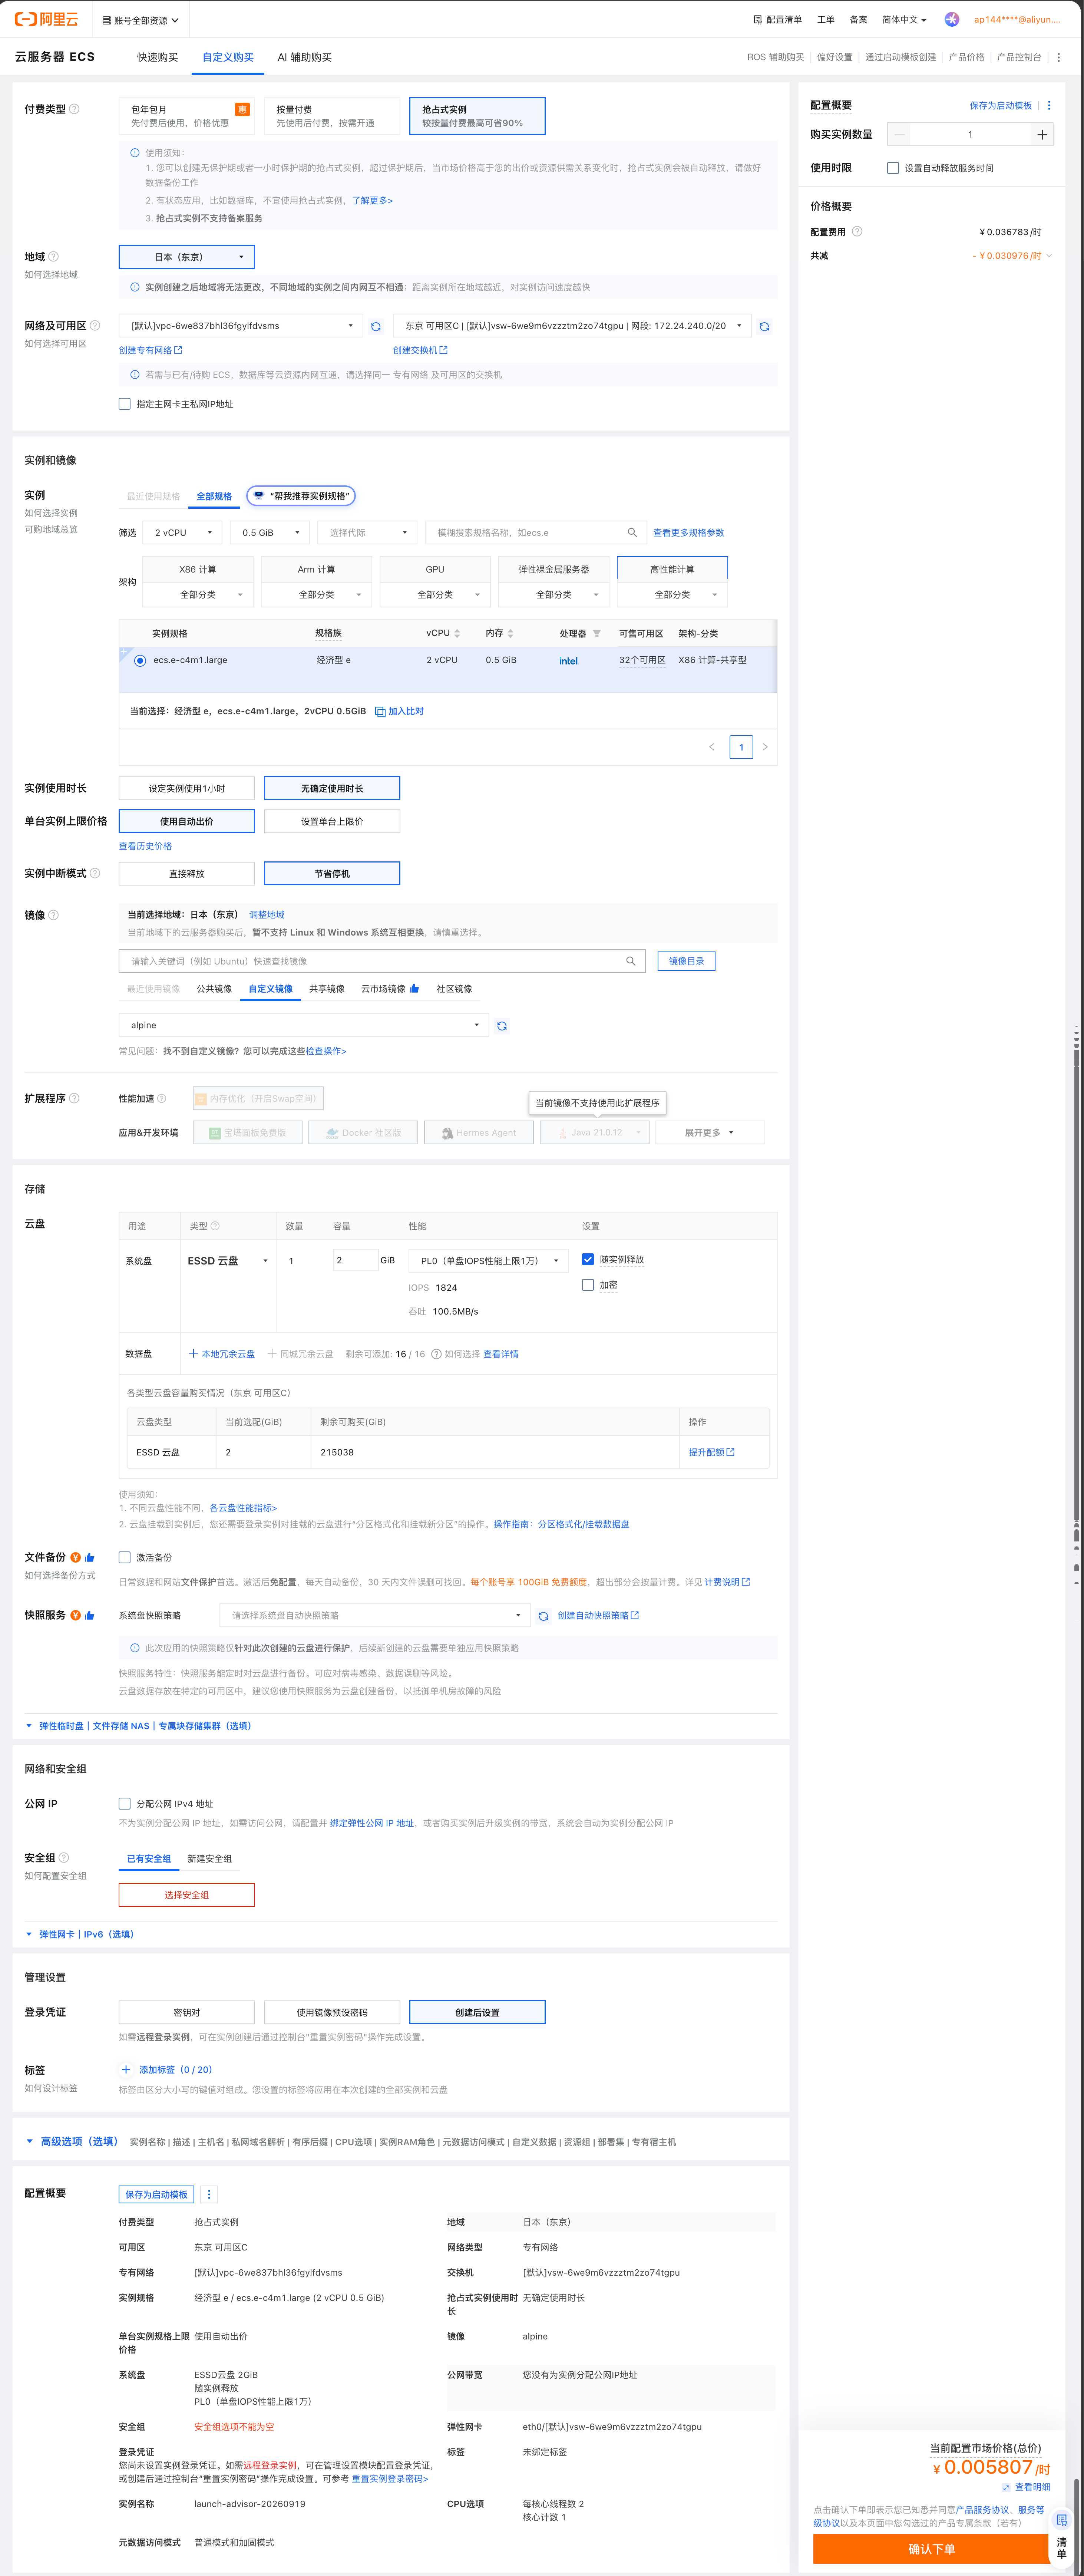
Task: Click the search icon in the image search box
Action: point(631,961)
